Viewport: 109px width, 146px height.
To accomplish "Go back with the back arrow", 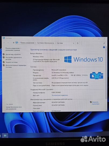I will [4, 43].
